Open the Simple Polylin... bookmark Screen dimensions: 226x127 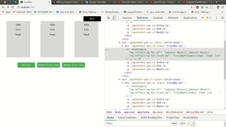[111, 12]
